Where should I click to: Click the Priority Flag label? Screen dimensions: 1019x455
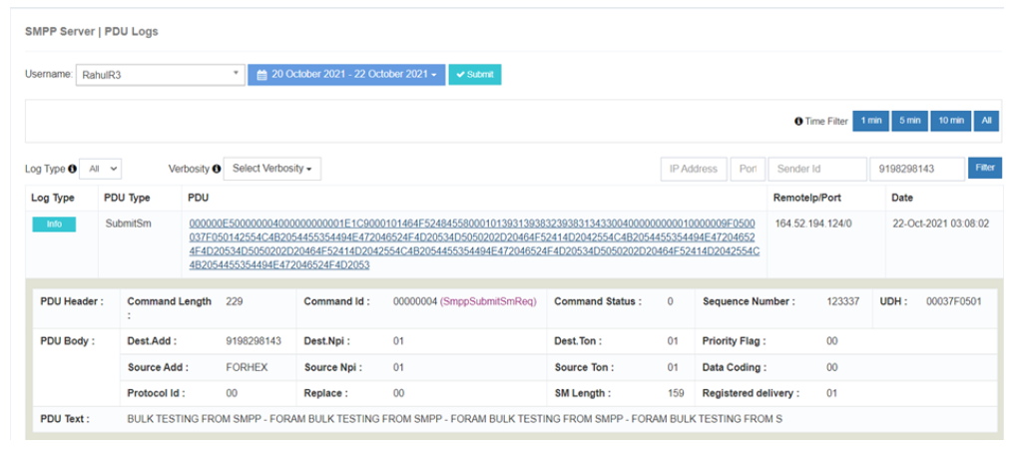pyautogui.click(x=734, y=341)
